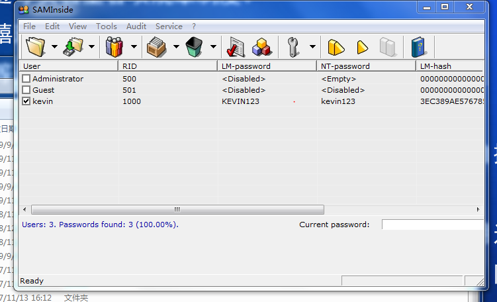Click the 文件夹 entry in background window
497x302 pixels.
coord(75,297)
